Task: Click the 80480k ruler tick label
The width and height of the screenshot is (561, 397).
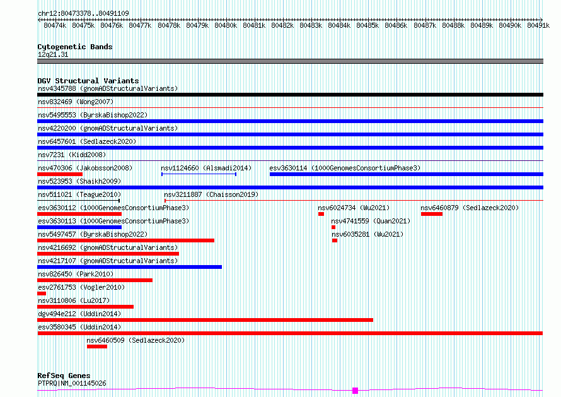Action: click(226, 25)
